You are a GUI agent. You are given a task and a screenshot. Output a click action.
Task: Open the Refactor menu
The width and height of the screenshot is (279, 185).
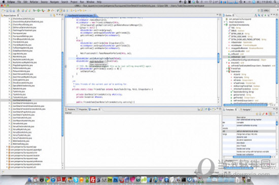(x=34, y=2)
